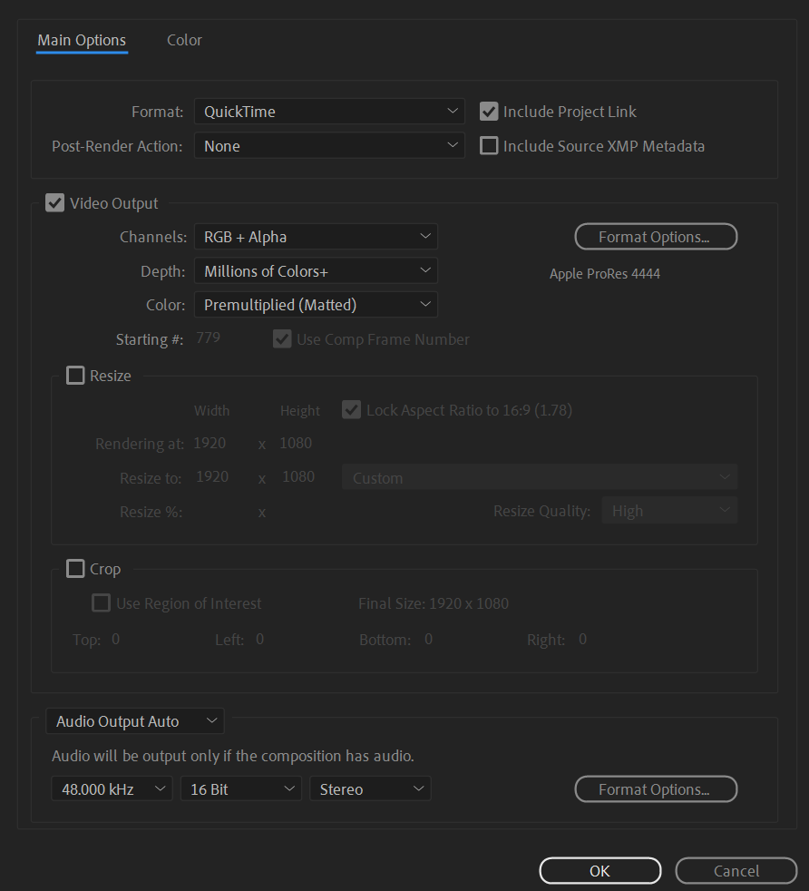
Task: Open the Format dropdown showing QuickTime
Action: click(x=328, y=111)
